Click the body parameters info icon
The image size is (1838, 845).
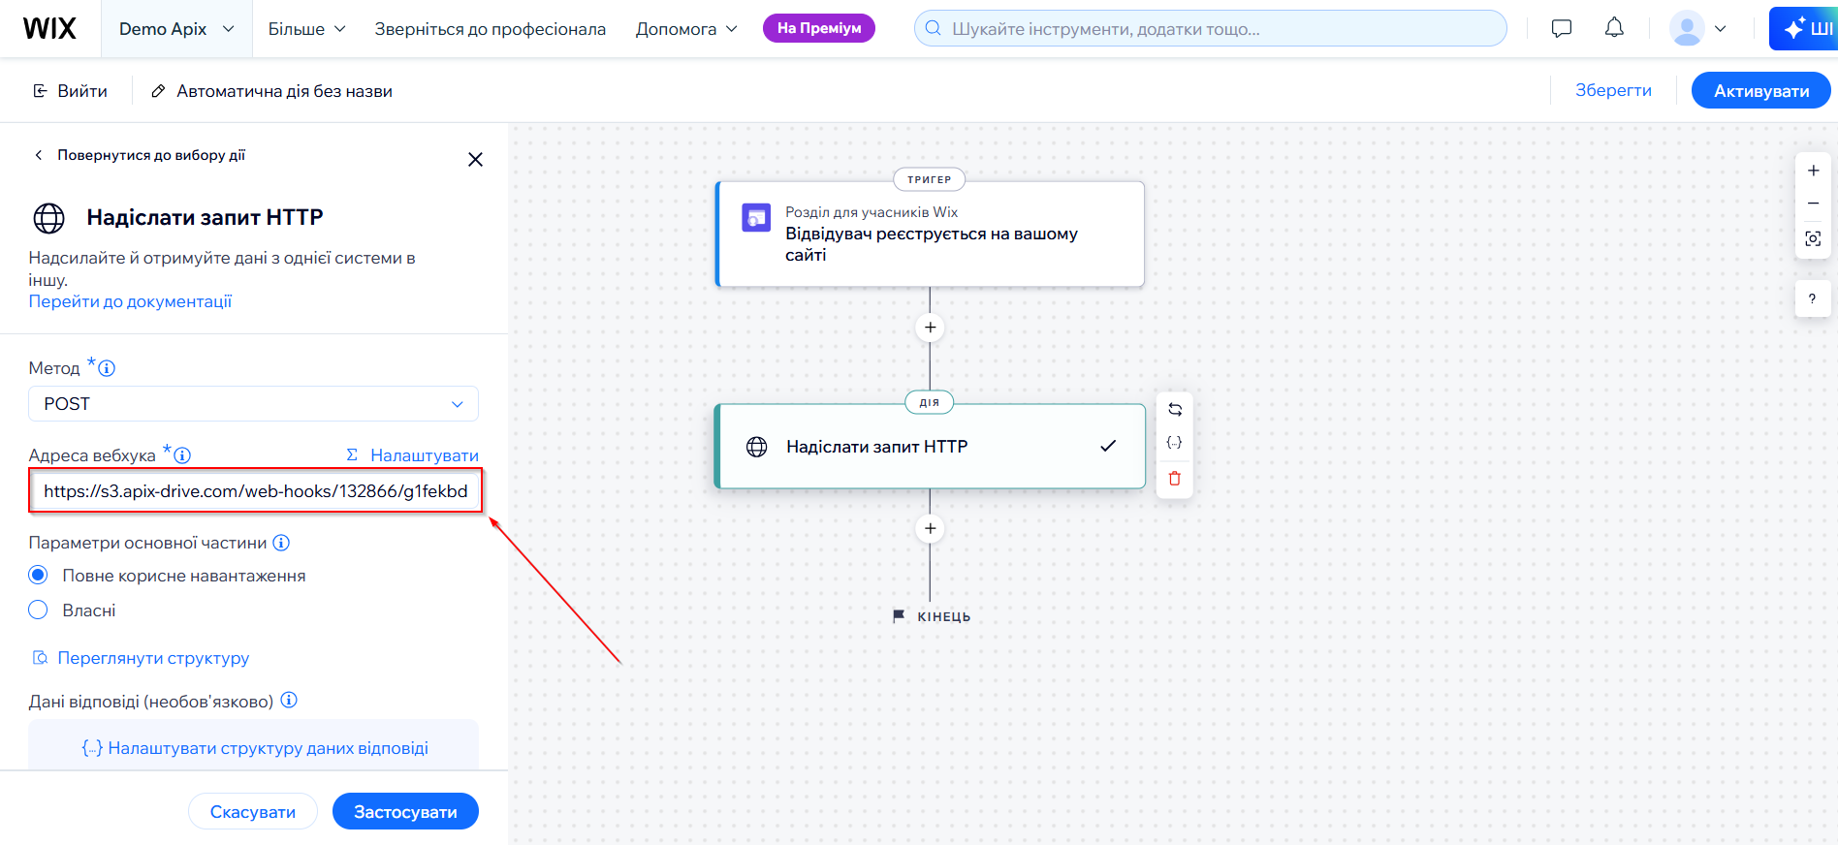281,543
